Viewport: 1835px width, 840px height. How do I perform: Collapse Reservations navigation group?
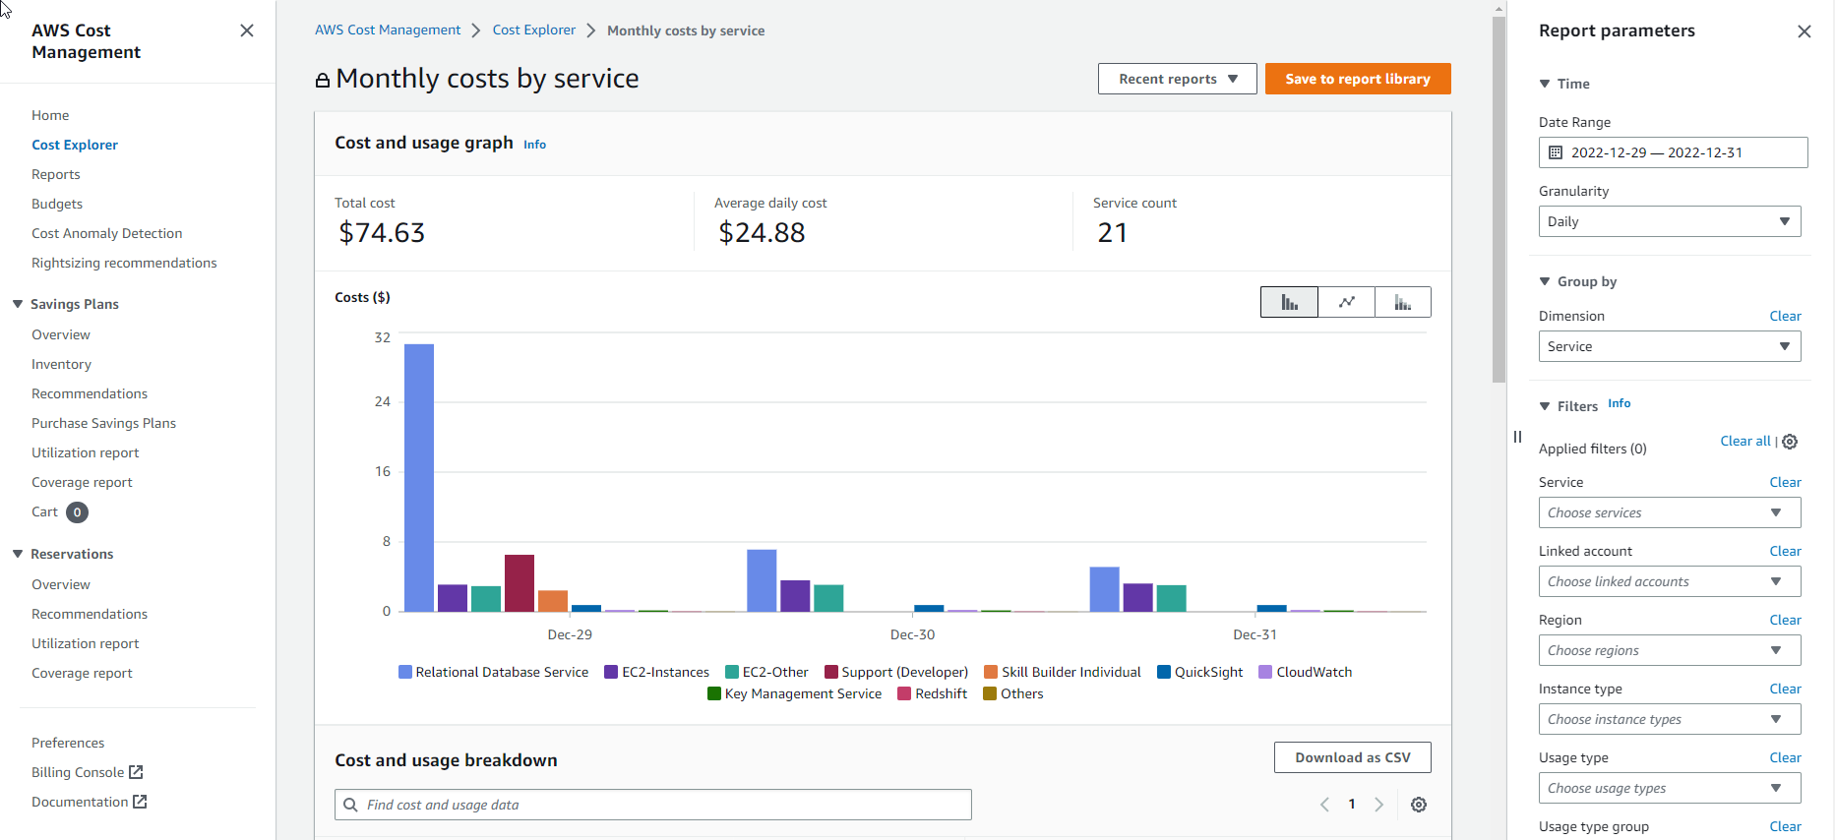(18, 554)
